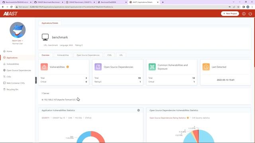Screen dimensions: 255x143
Task: Reload the page with the browser refresh icon
Action: pyautogui.click(x=12, y=7)
